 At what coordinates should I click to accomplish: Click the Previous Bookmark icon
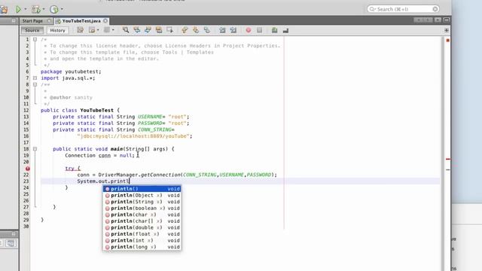pos(185,30)
